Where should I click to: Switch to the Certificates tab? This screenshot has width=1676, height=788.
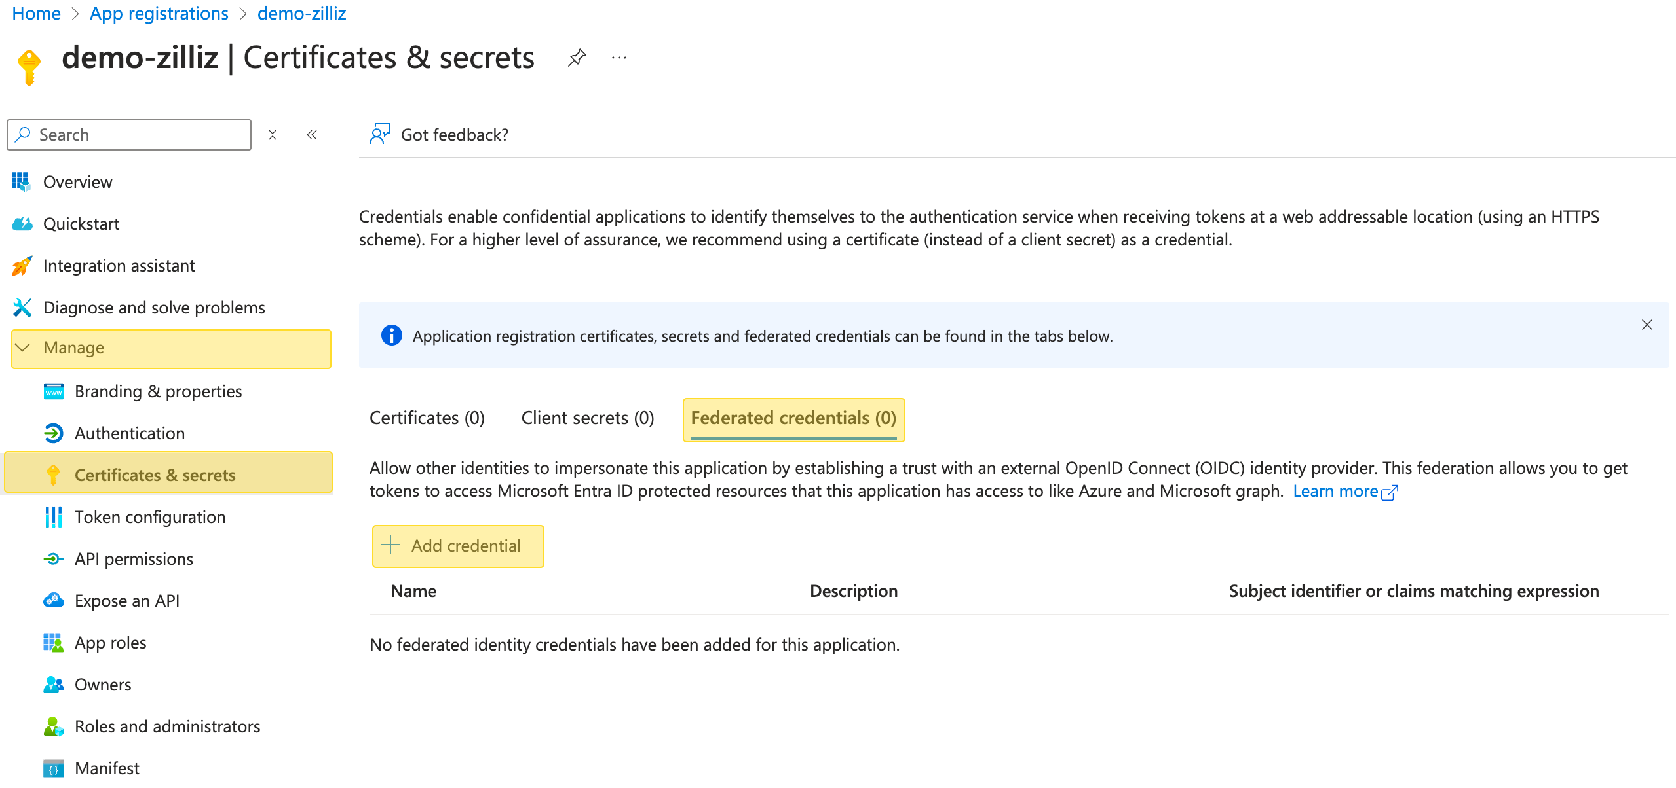pyautogui.click(x=427, y=418)
